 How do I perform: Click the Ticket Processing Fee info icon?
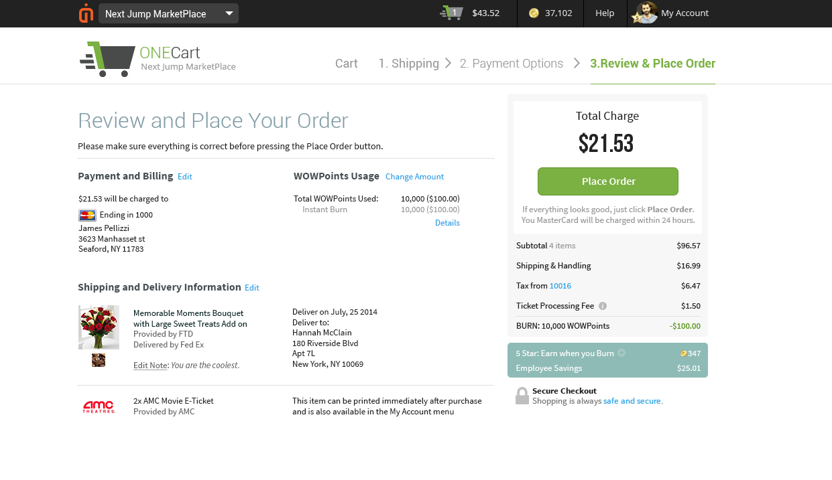click(x=603, y=306)
